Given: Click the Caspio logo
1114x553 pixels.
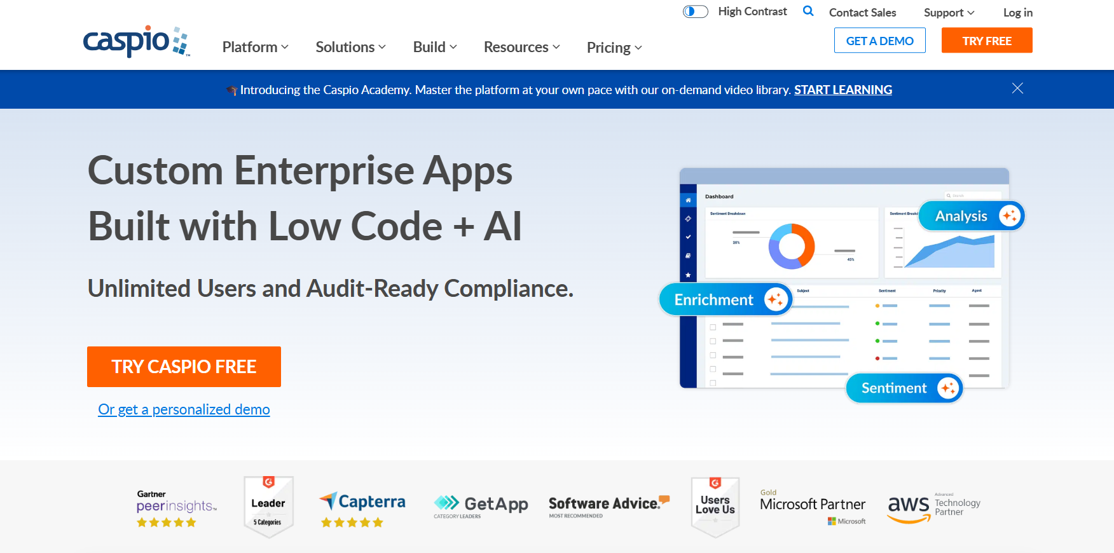Looking at the screenshot, I should (136, 41).
